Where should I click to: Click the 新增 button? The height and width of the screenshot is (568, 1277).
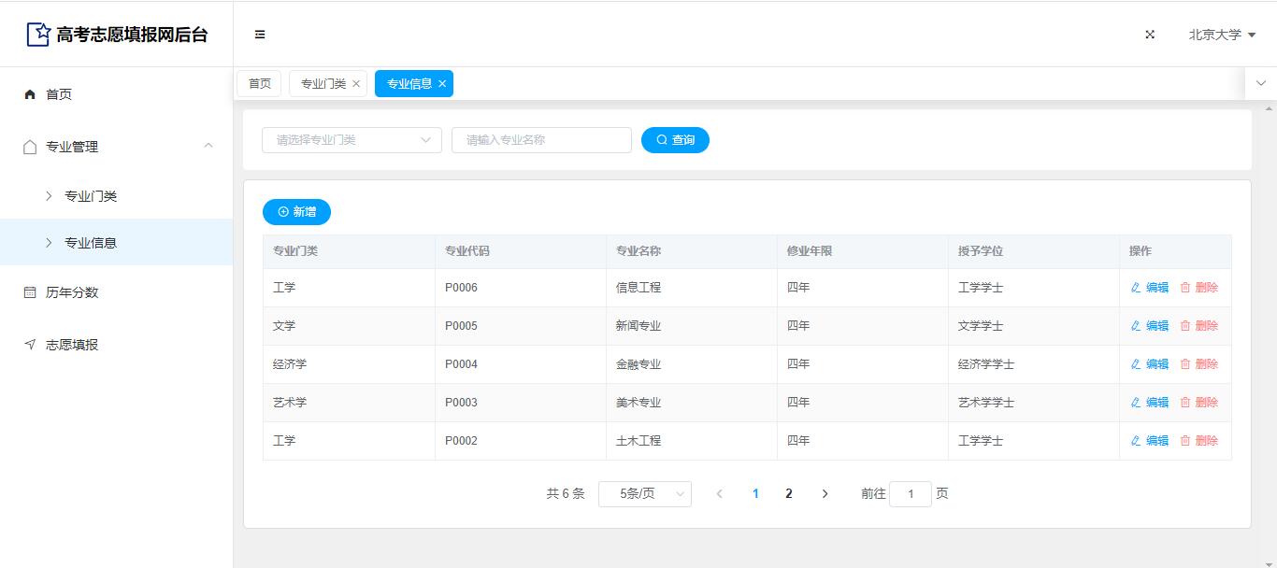[x=296, y=212]
